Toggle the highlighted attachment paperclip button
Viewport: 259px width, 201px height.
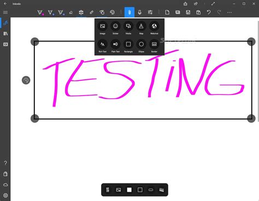pyautogui.click(x=129, y=13)
